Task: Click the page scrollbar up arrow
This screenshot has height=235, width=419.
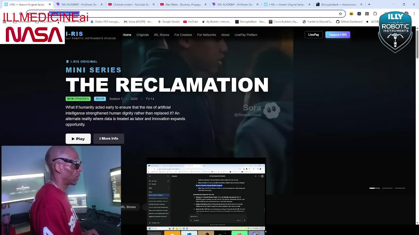Action: (417, 28)
